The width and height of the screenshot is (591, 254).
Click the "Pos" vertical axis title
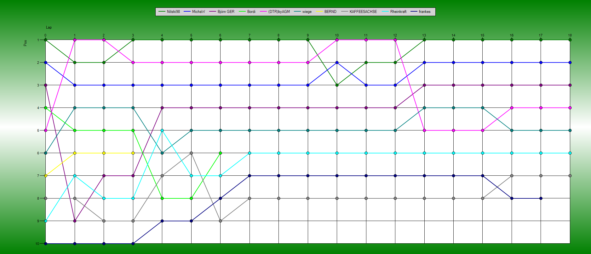coord(25,43)
